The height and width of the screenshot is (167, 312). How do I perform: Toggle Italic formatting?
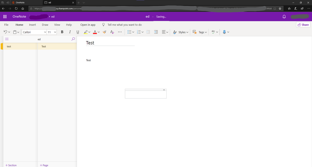[70, 32]
